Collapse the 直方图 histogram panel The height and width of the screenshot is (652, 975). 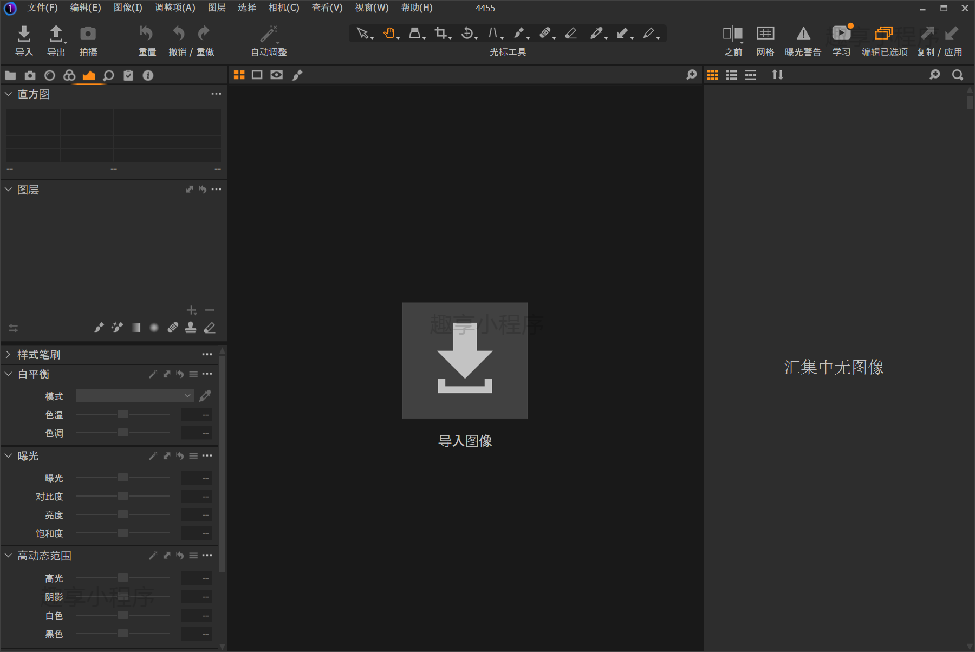[x=8, y=94]
